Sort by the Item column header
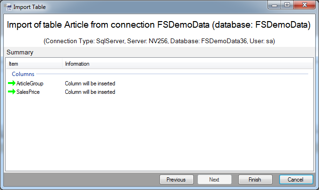Screen dimensions: 319x190 tap(34, 64)
